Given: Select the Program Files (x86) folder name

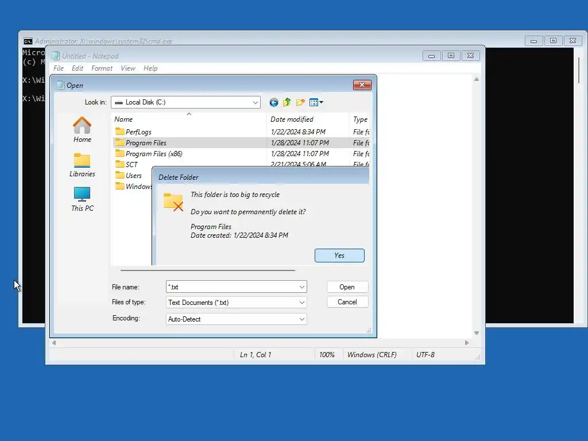Looking at the screenshot, I should [x=154, y=154].
